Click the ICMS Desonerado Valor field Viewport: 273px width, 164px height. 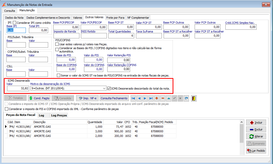coord(18,88)
